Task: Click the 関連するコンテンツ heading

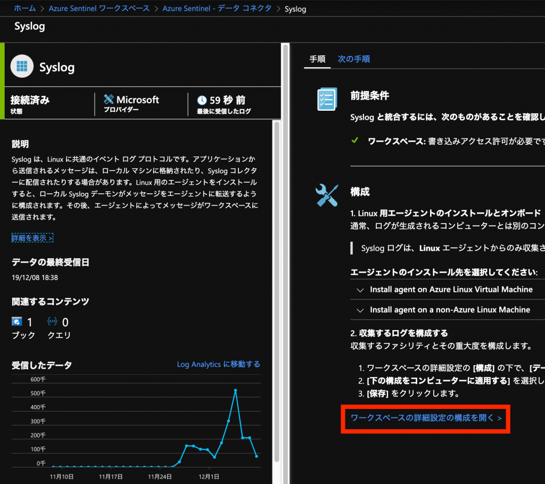Action: 51,301
